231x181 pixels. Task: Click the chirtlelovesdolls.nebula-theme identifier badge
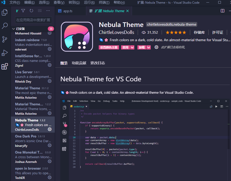(x=172, y=25)
